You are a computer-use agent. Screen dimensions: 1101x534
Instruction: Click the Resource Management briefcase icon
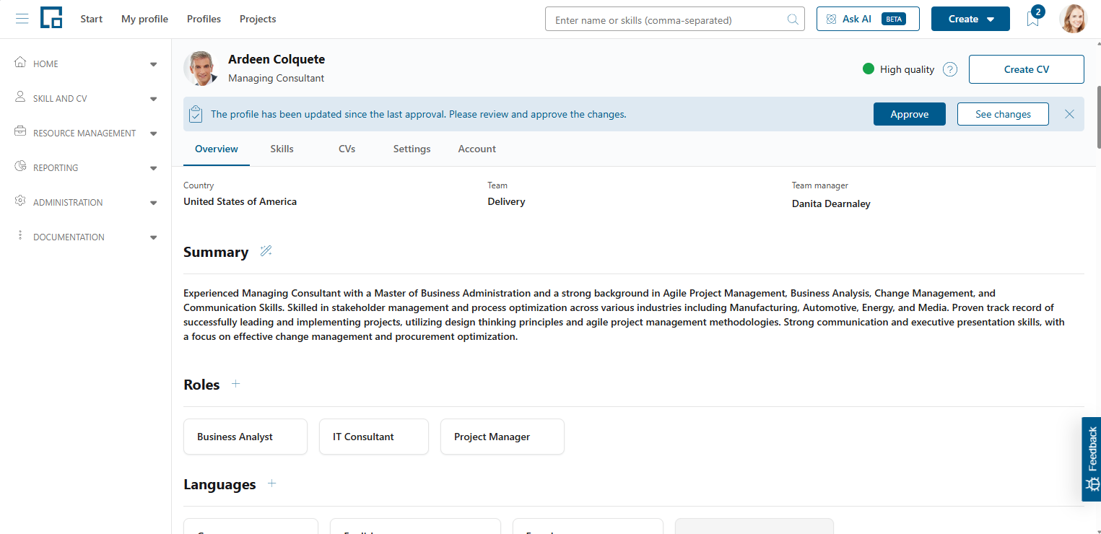tap(20, 132)
